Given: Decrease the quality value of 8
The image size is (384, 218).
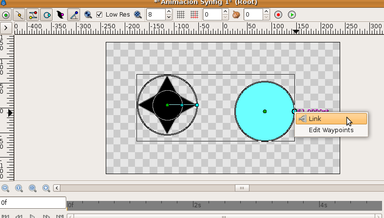Looking at the screenshot, I should coord(169,18).
